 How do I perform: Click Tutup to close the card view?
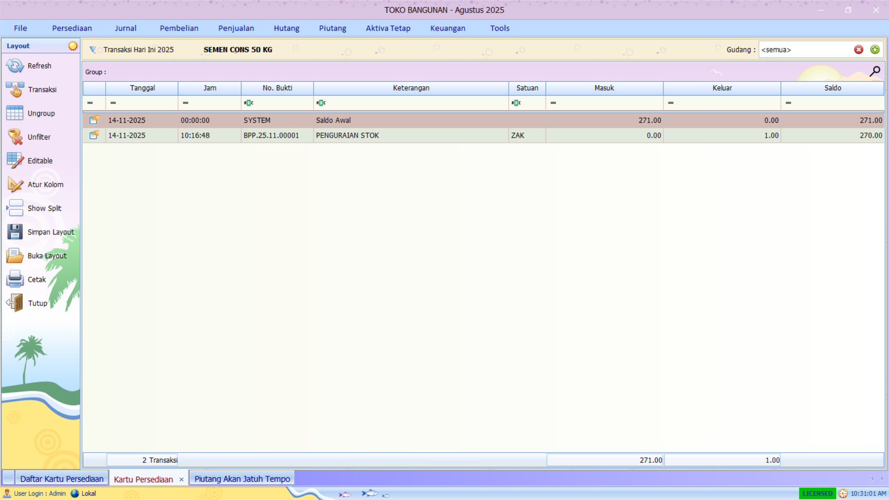[14, 303]
